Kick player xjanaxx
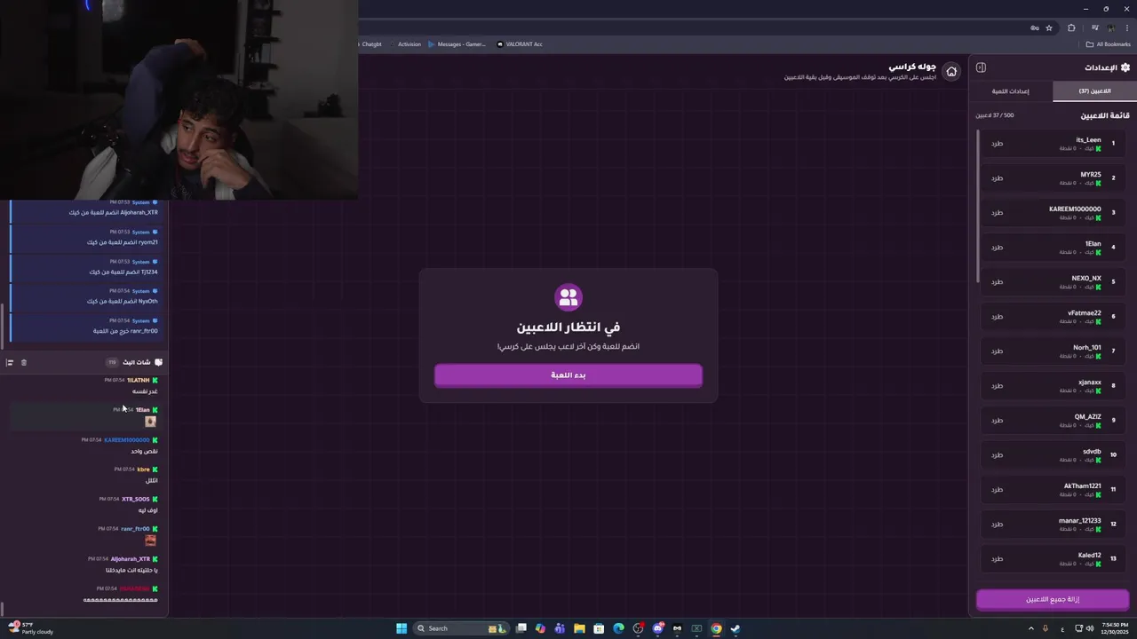1137x639 pixels. (997, 386)
